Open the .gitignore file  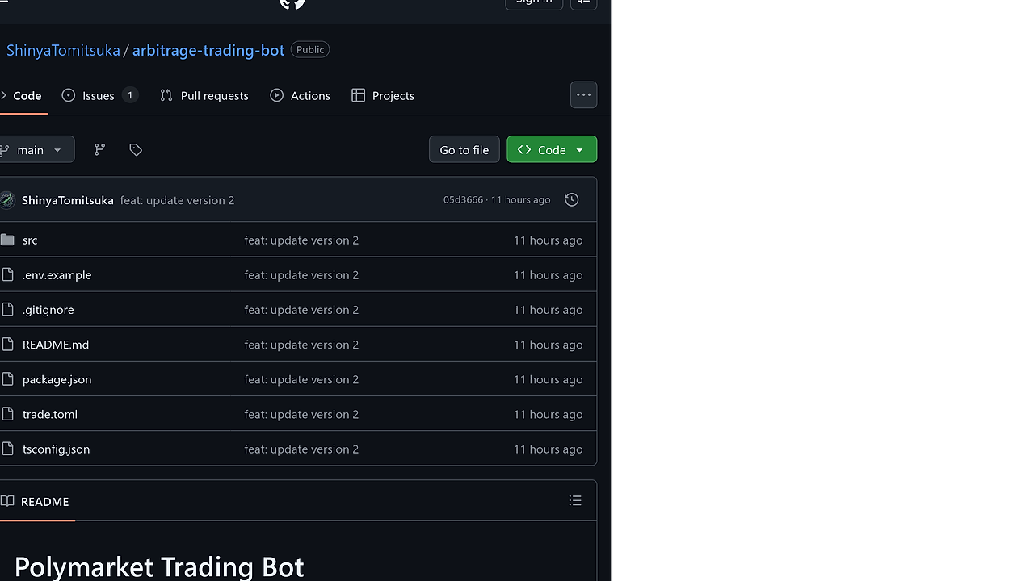pyautogui.click(x=48, y=309)
